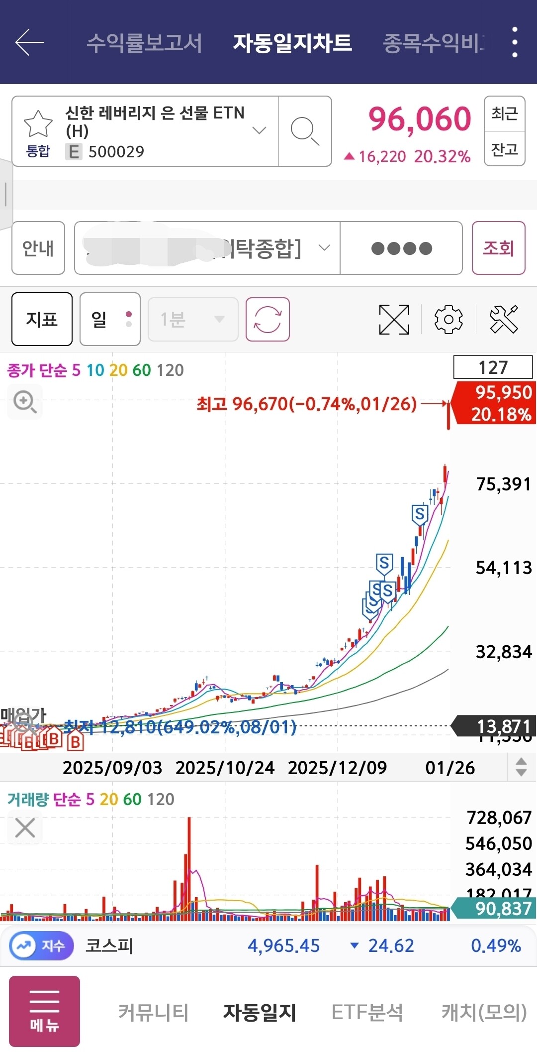
Task: Close volume indicator pane with X
Action: [x=25, y=828]
